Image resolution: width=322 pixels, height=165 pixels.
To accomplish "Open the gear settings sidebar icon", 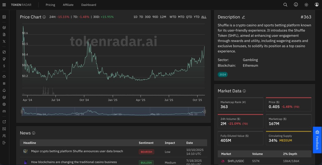I will 4,104.
